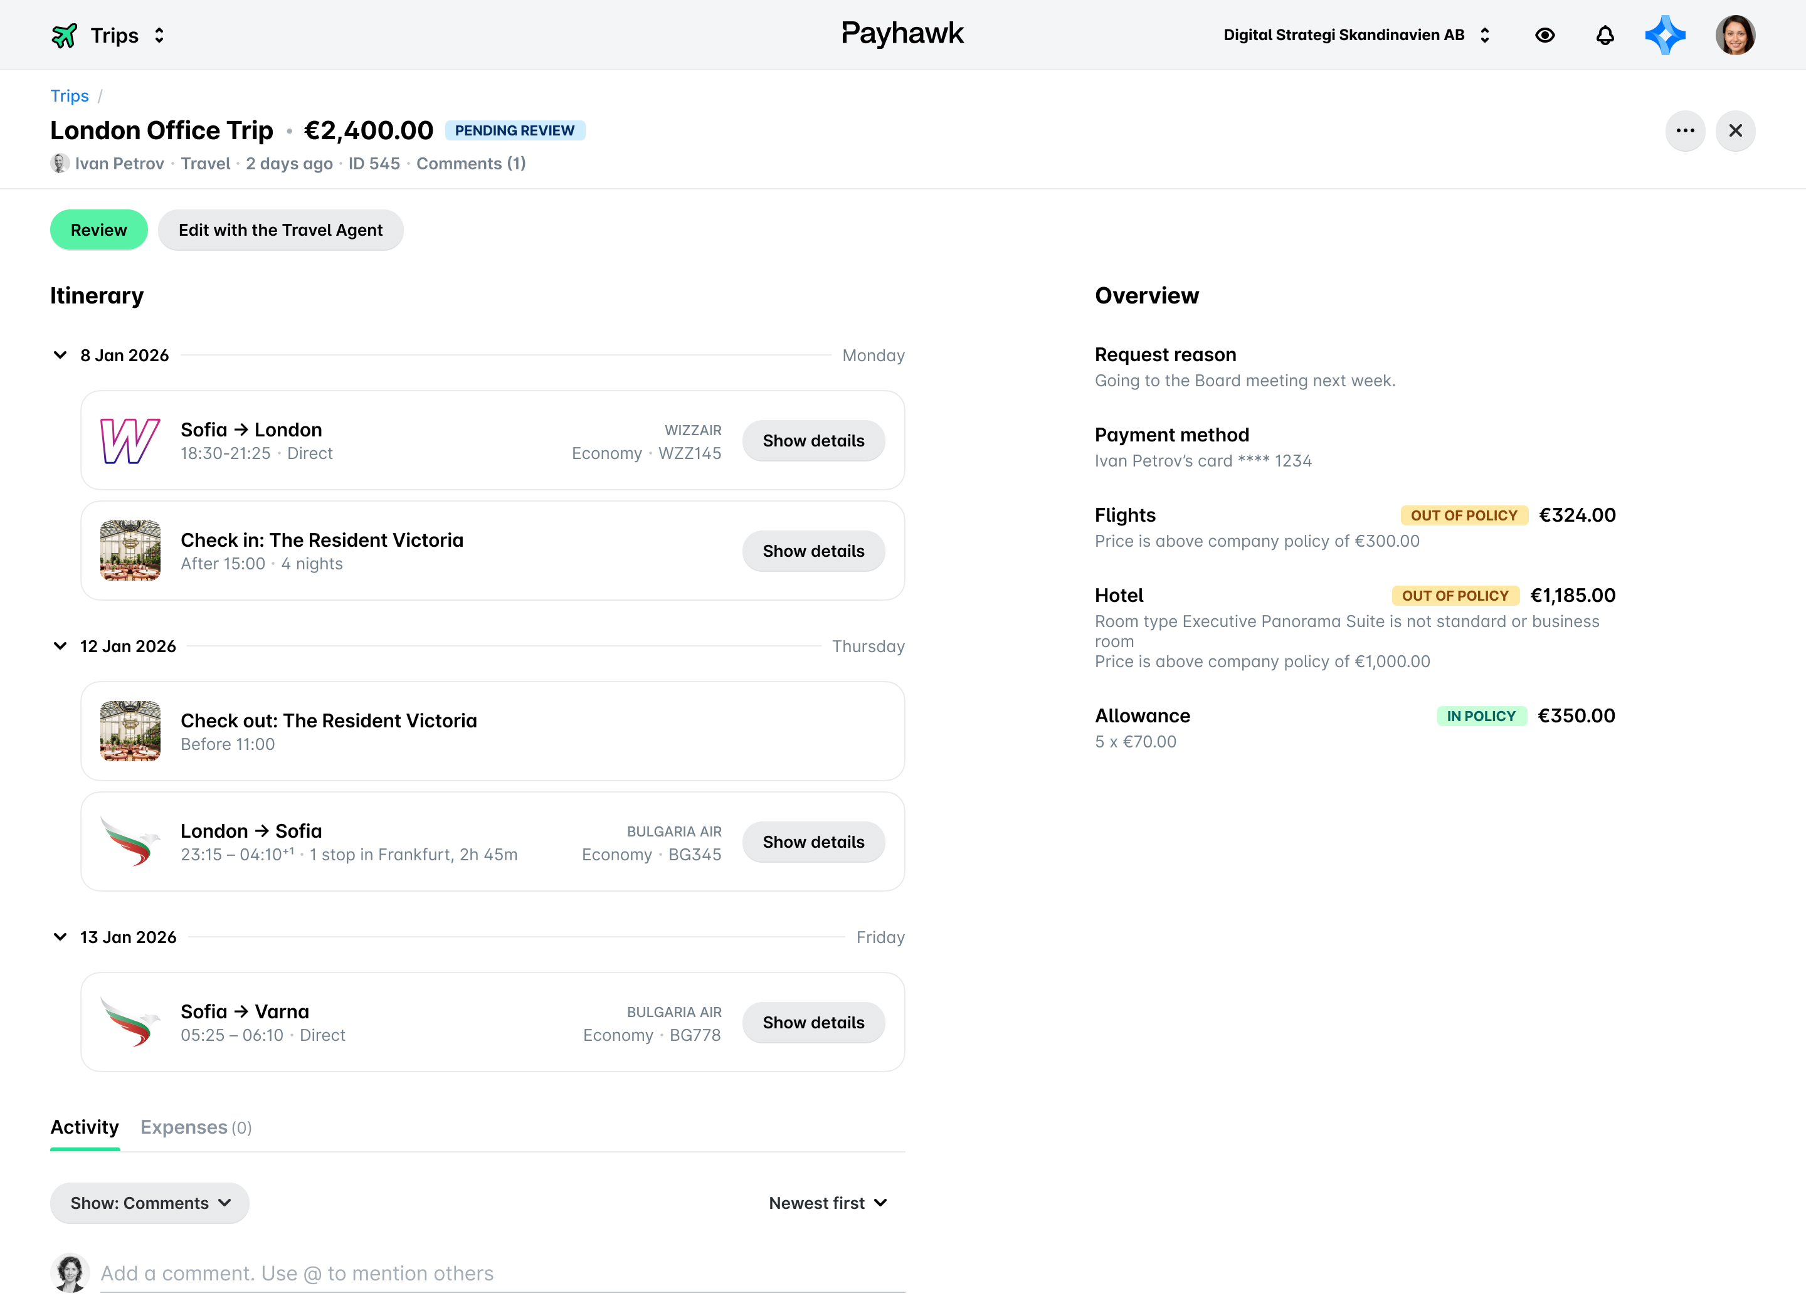Viewport: 1806px width, 1313px height.
Task: Click the green Review button
Action: (98, 230)
